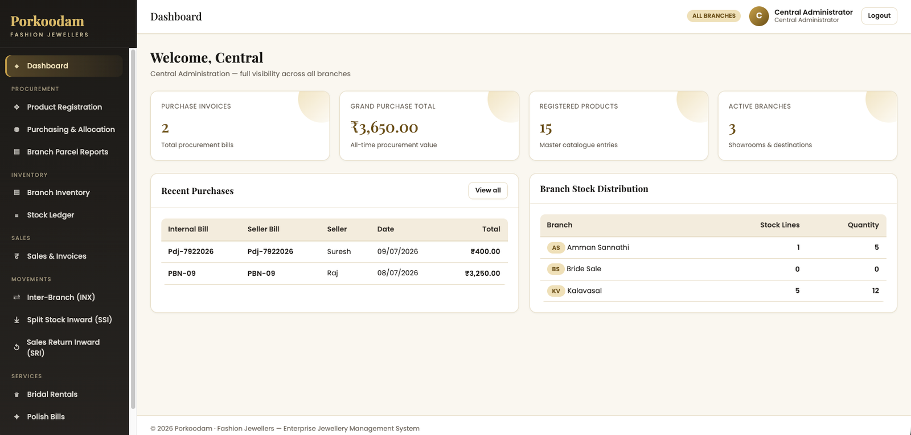The image size is (911, 435).
Task: Click the Bride Sale branch name
Action: pyautogui.click(x=584, y=269)
